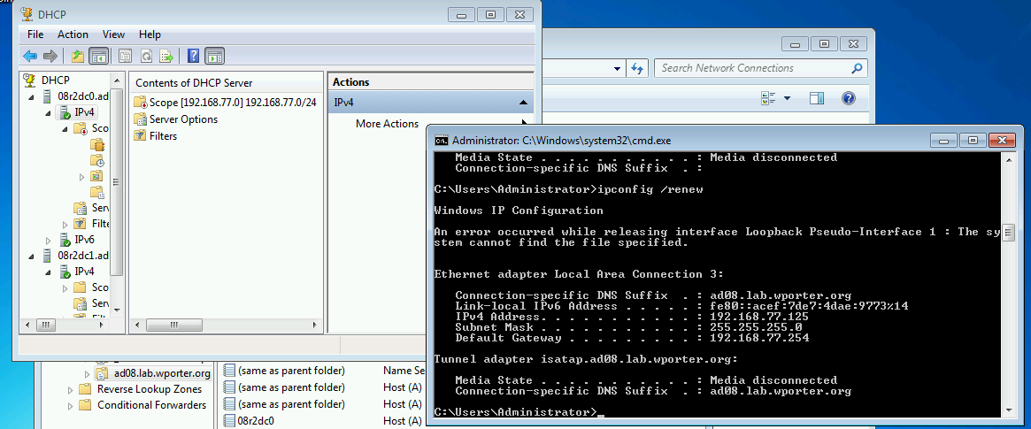Click the IPv4 address 192.168.77.125 in cmd
Screen dimensions: 1031x429
759,317
